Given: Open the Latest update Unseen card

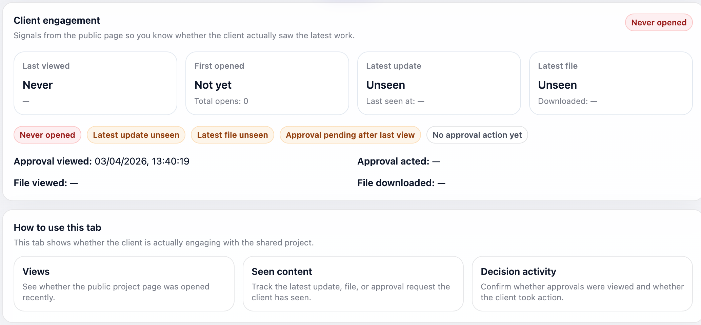Looking at the screenshot, I should click(x=439, y=83).
